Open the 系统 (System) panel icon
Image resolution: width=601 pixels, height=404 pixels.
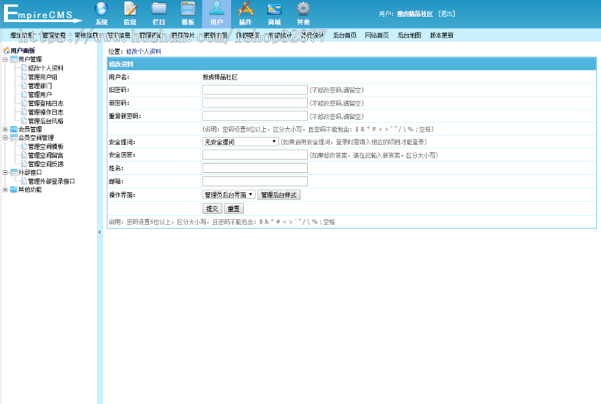pyautogui.click(x=102, y=14)
